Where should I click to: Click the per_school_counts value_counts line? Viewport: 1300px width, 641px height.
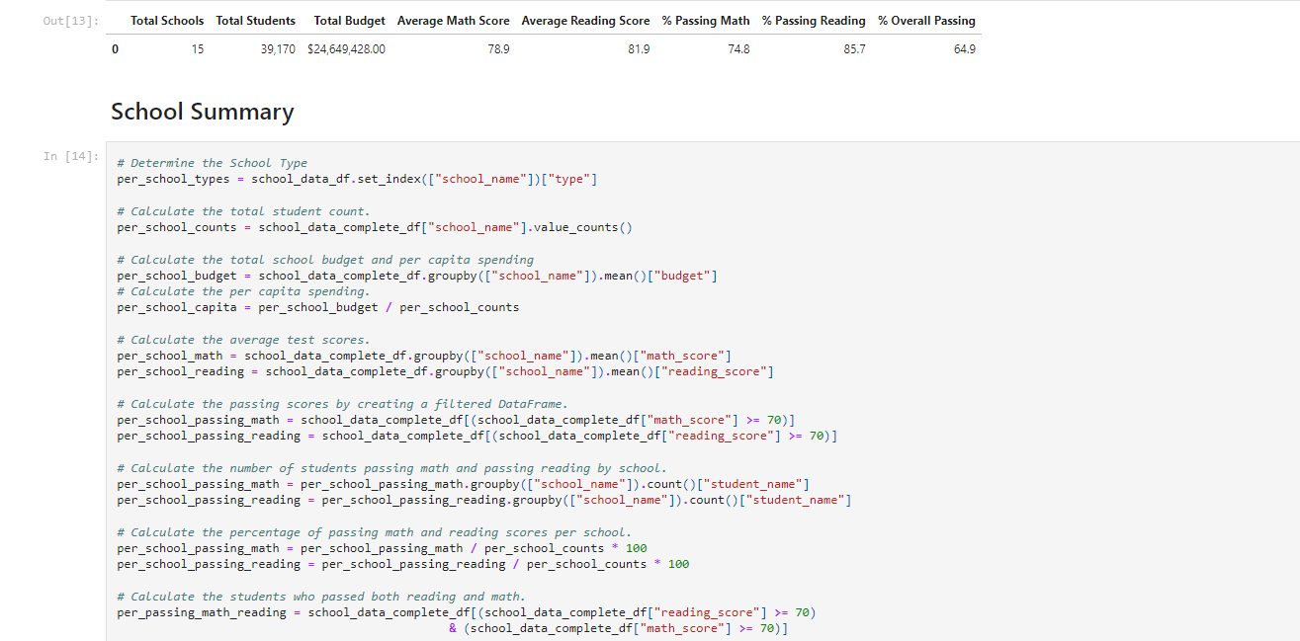pos(375,227)
